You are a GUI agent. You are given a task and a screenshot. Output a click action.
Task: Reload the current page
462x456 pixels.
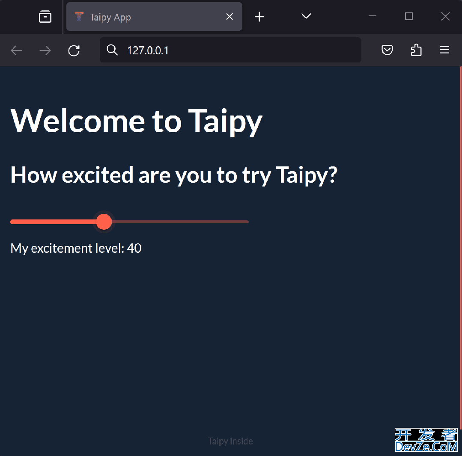pos(74,50)
